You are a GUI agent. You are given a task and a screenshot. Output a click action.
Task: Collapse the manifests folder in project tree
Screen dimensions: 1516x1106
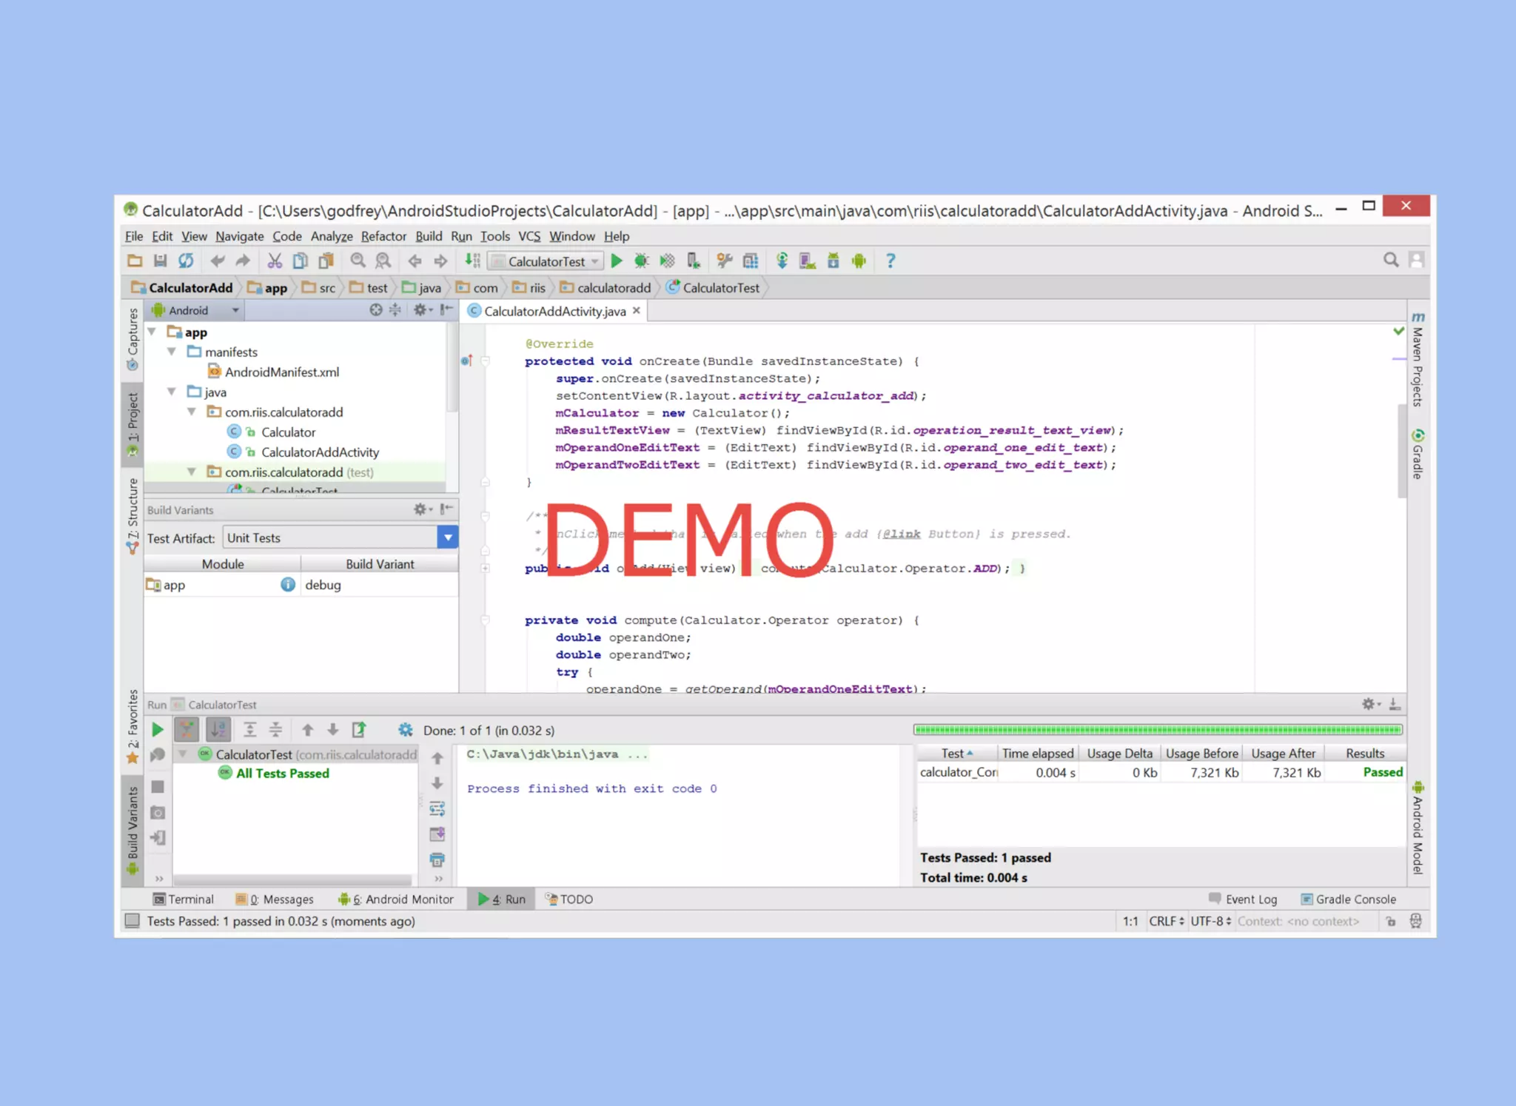coord(172,352)
